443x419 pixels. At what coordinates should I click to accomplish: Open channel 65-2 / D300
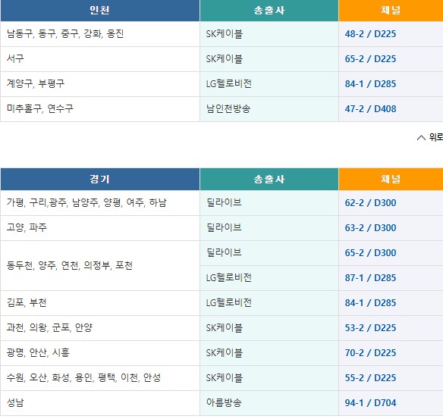(x=370, y=253)
